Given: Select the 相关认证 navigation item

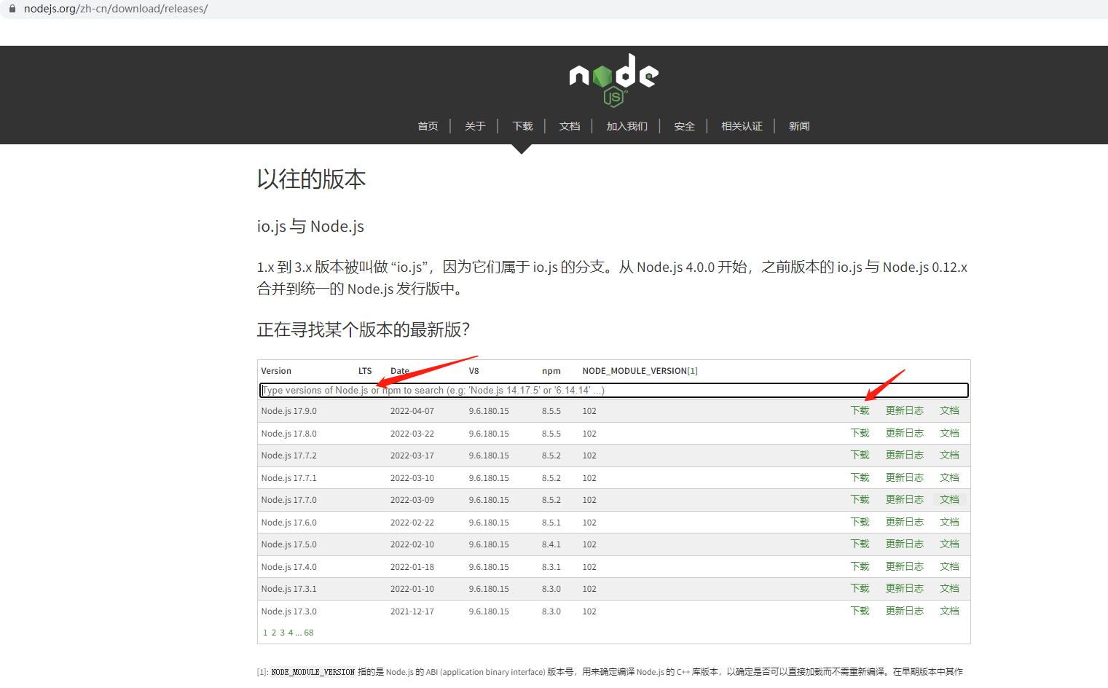Looking at the screenshot, I should pyautogui.click(x=742, y=125).
